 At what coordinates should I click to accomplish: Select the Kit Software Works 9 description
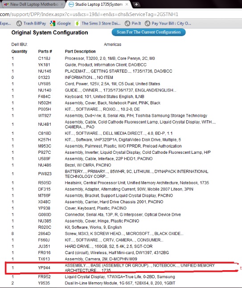pyautogui.click(x=93, y=227)
